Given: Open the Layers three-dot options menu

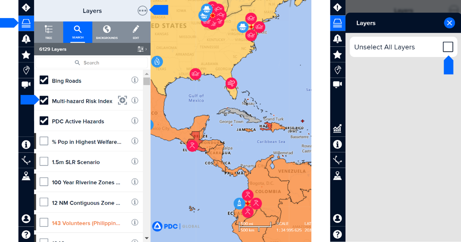Looking at the screenshot, I should 142,11.
